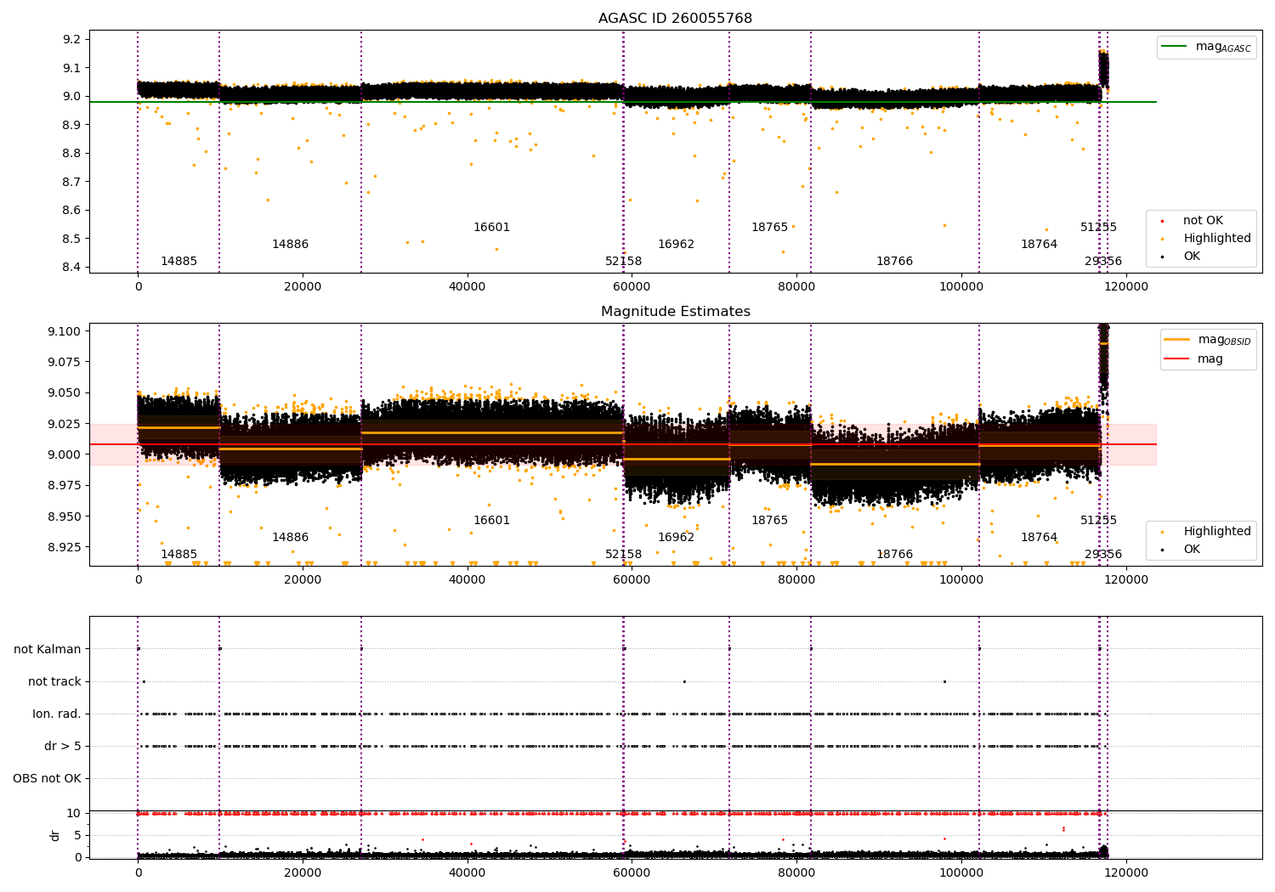Viewport: 1275px width, 892px height.
Task: Click y-axis tick 9.100 in middle panel
Action: coord(65,331)
